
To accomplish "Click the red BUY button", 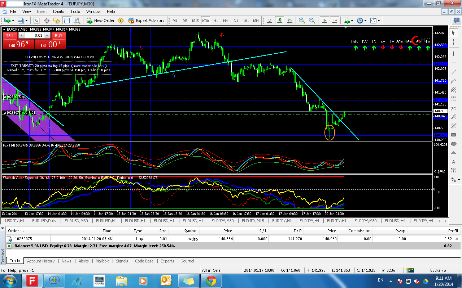I will coord(58,35).
